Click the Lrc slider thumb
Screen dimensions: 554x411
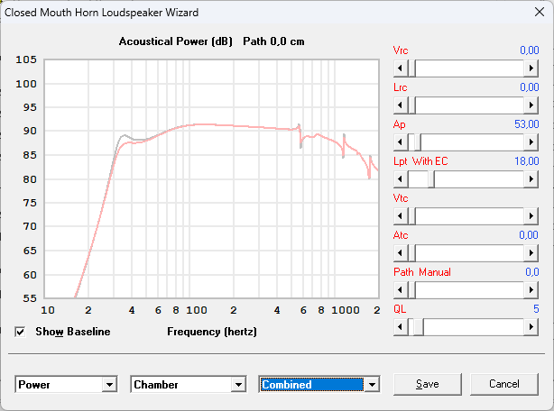point(411,105)
